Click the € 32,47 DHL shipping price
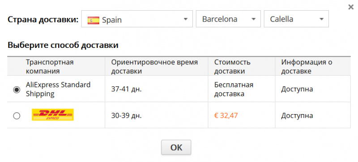 (226, 115)
